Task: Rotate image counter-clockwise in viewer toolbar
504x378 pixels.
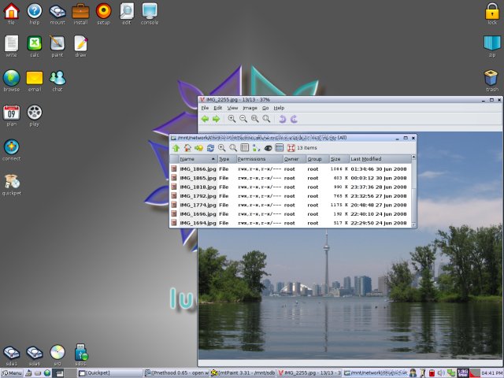Action: (x=283, y=119)
